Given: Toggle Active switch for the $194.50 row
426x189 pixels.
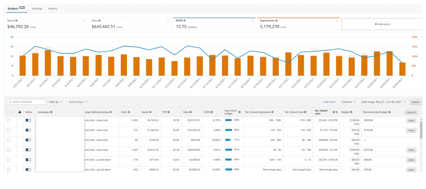Looking at the screenshot, I should (28, 140).
